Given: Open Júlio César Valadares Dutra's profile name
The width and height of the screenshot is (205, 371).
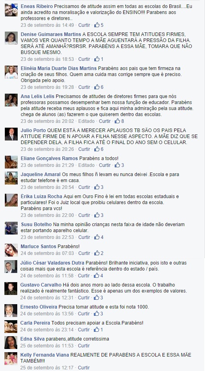Looking at the screenshot, I should click(52, 263).
